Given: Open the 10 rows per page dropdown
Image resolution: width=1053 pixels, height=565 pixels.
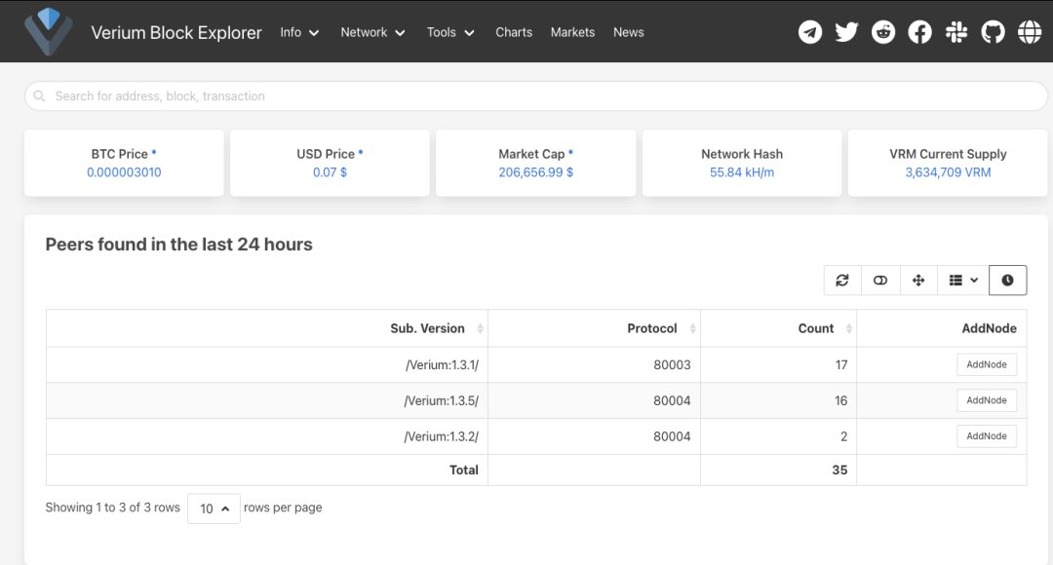Looking at the screenshot, I should click(214, 508).
